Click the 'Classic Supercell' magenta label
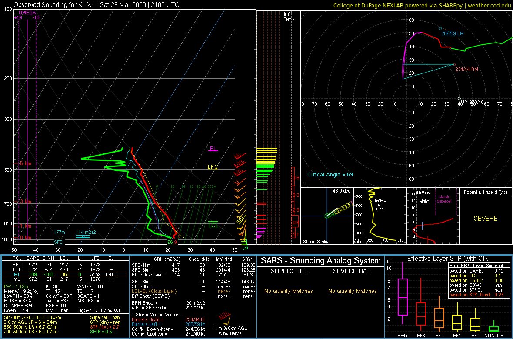This screenshot has width=513, height=339. coord(444,199)
